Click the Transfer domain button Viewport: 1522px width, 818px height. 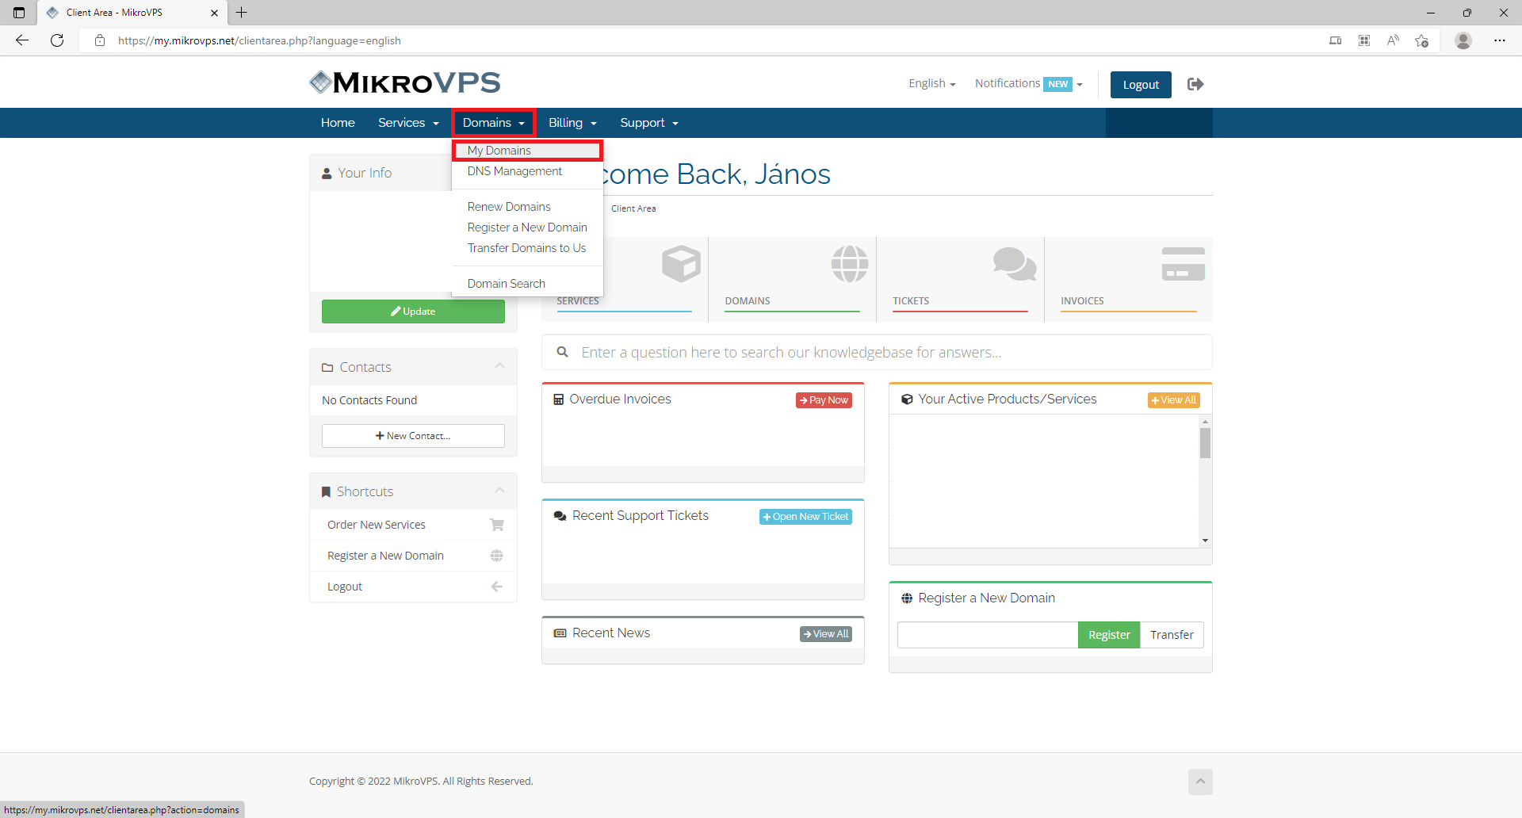click(1172, 635)
